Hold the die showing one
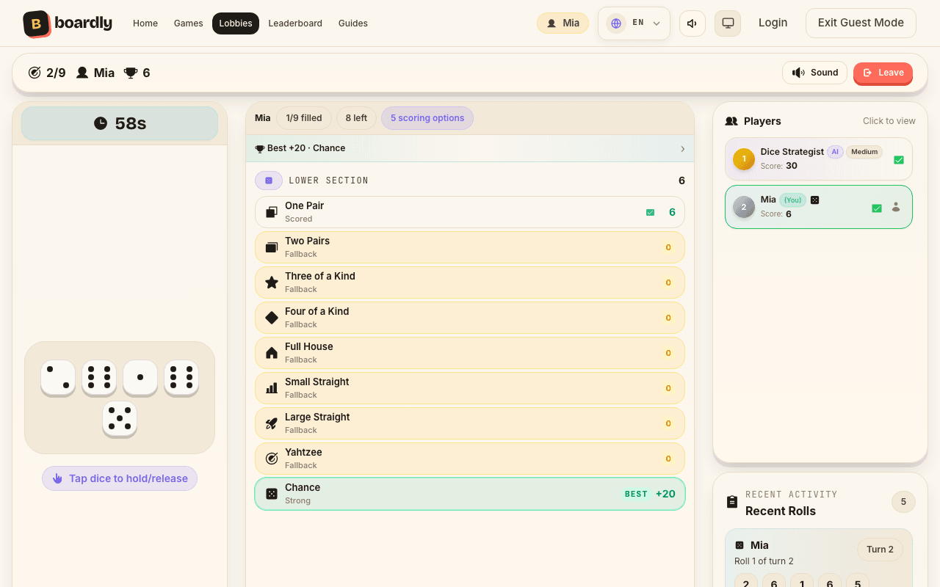 (140, 377)
